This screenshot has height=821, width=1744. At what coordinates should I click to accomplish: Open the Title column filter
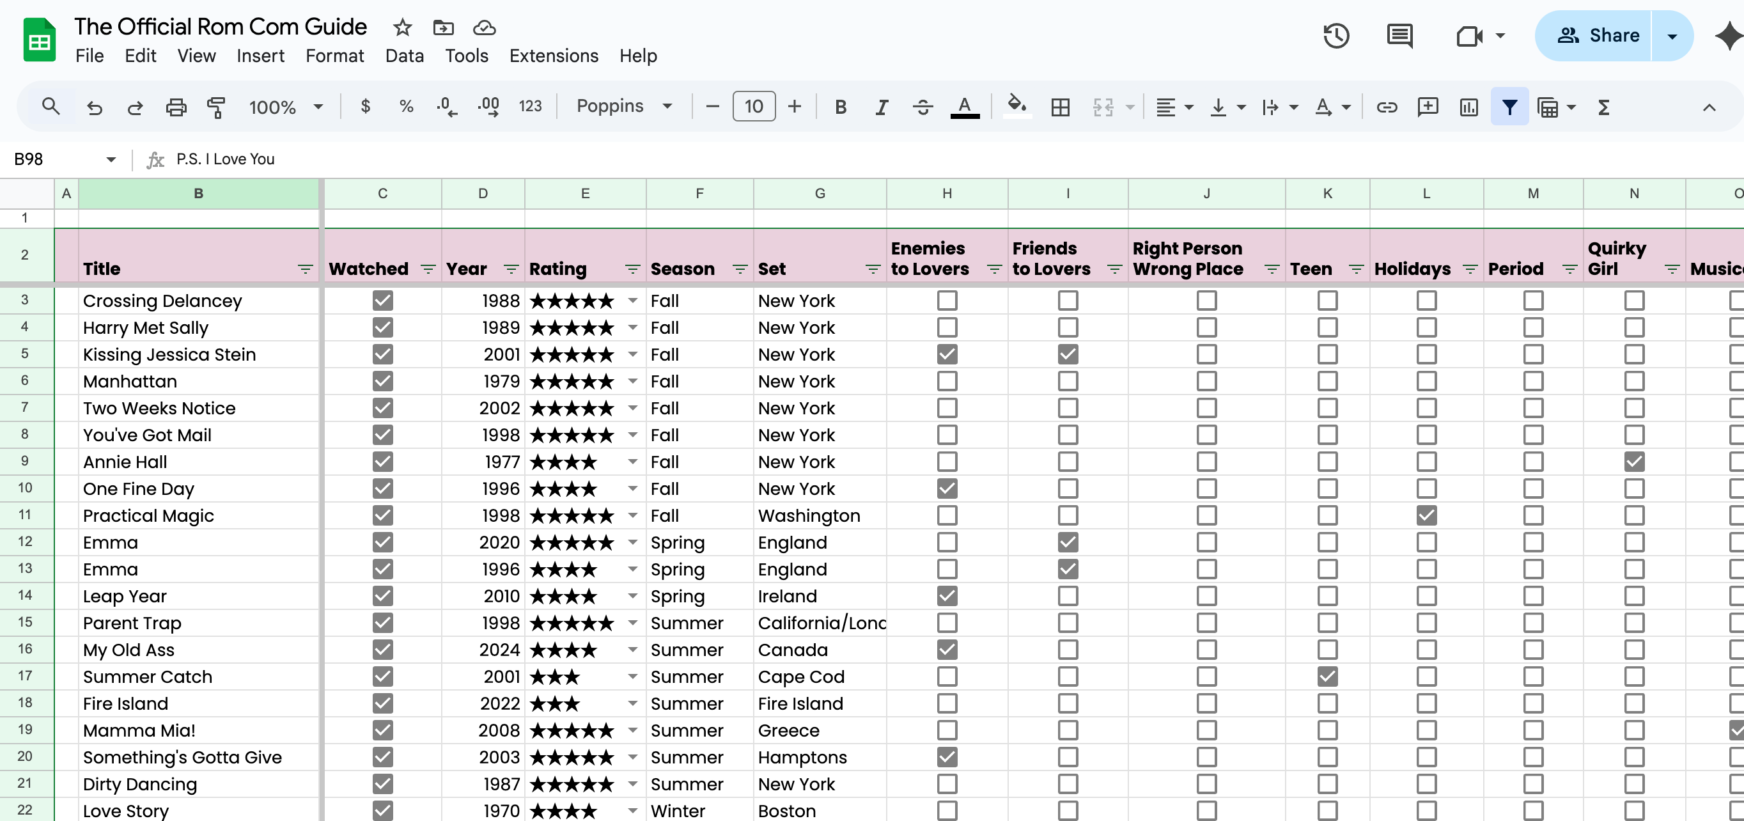tap(306, 270)
